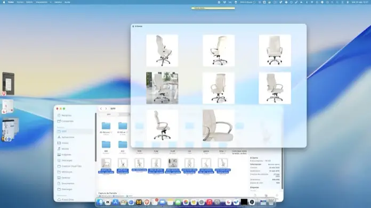Select the first chair thumbnail in Quick Look grid
Screen dimensions: 371x208
coord(162,51)
